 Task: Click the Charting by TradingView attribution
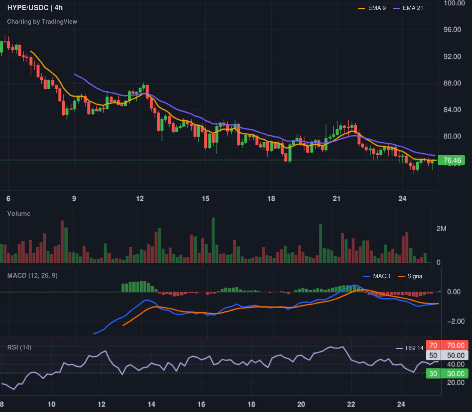pyautogui.click(x=42, y=22)
